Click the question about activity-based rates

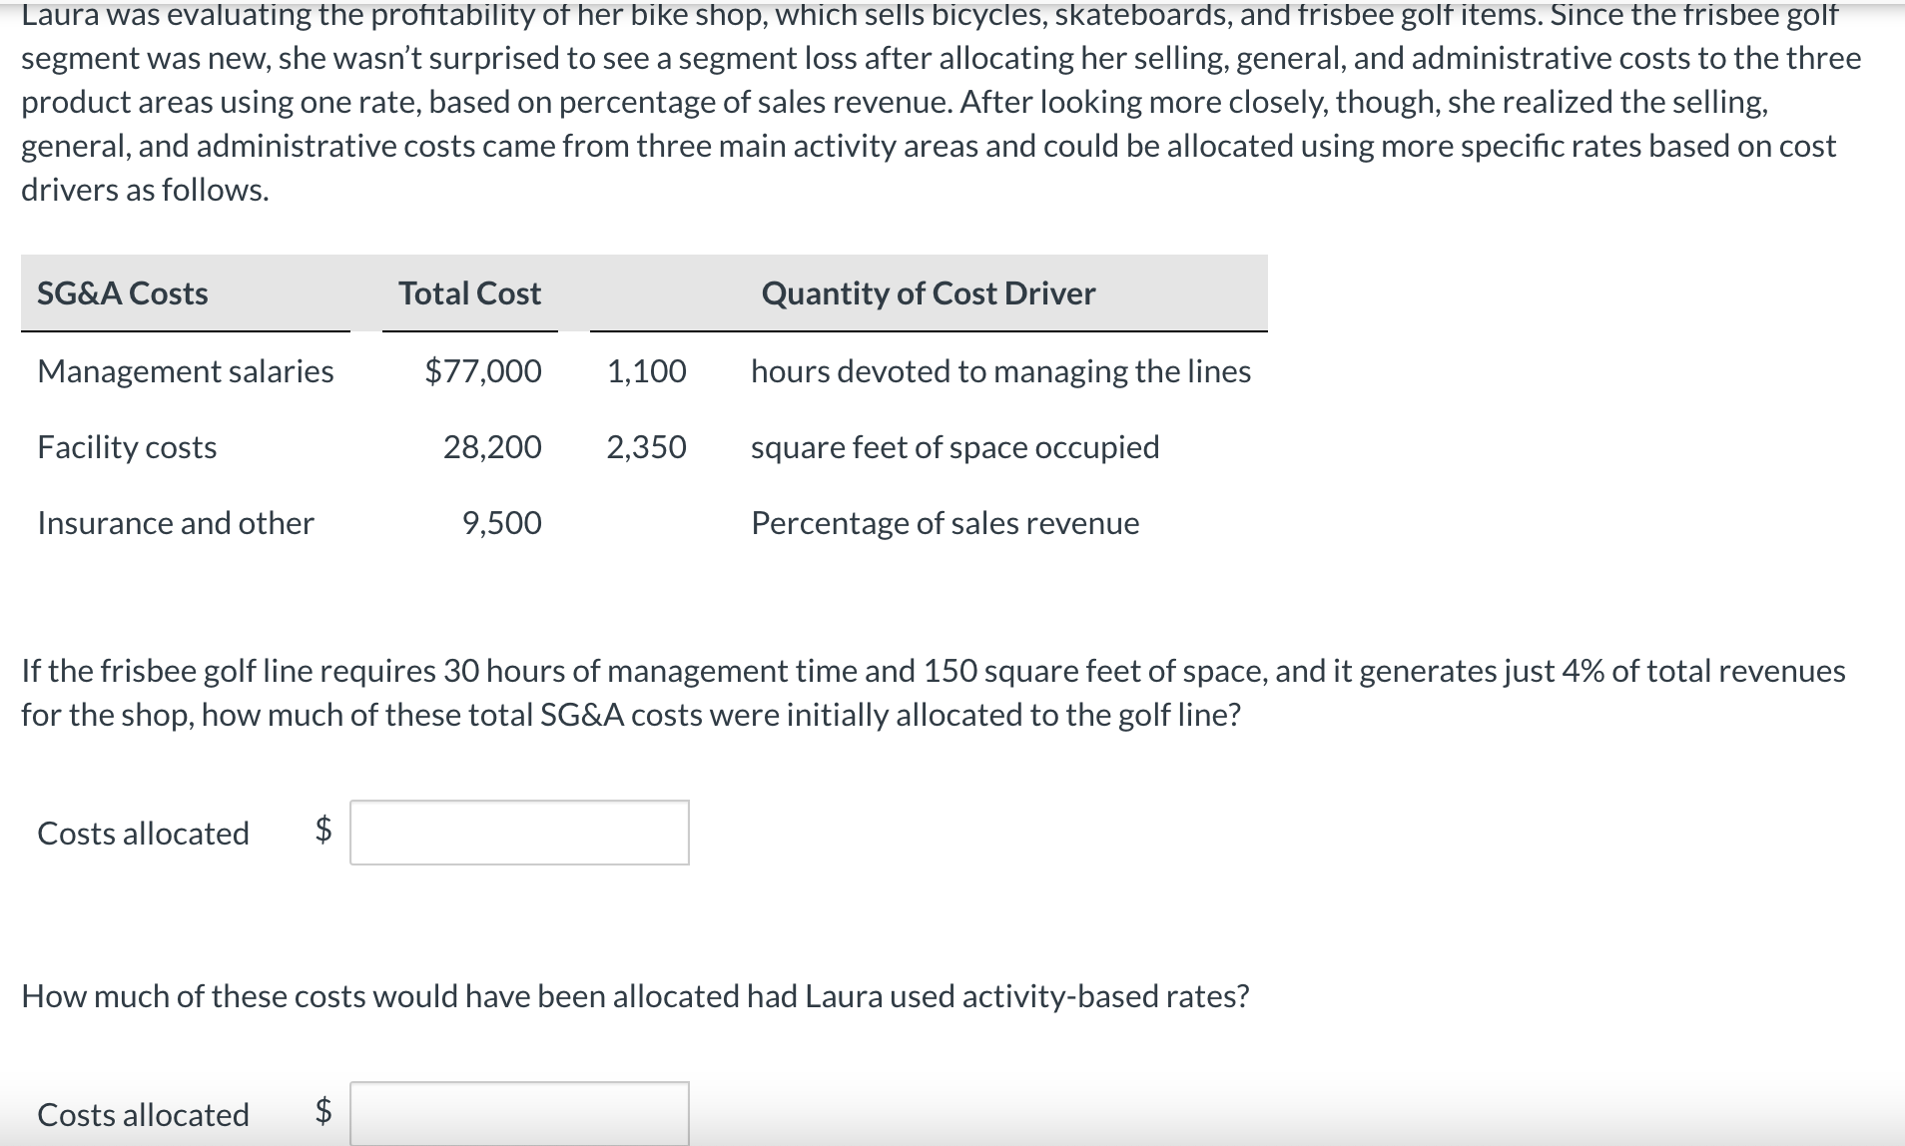point(635,994)
